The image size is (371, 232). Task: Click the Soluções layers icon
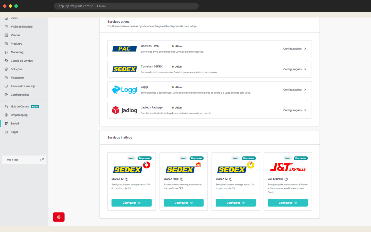[6, 69]
